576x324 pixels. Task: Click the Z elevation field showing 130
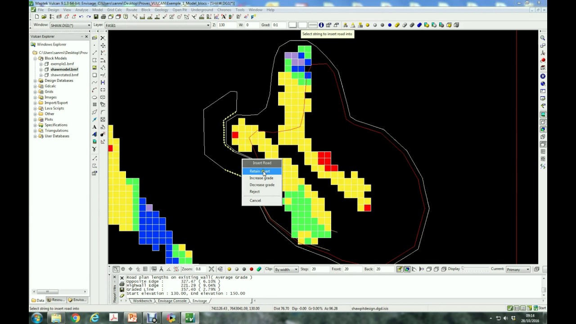pyautogui.click(x=227, y=25)
